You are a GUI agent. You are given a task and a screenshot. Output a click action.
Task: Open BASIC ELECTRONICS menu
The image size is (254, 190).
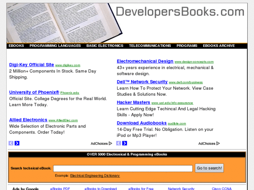(105, 46)
